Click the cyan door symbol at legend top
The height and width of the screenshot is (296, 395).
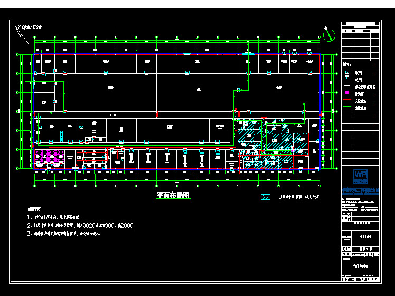click(x=346, y=72)
